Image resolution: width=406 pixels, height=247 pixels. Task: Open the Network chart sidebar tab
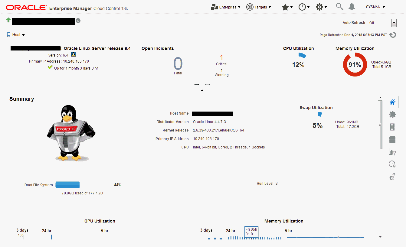click(392, 152)
